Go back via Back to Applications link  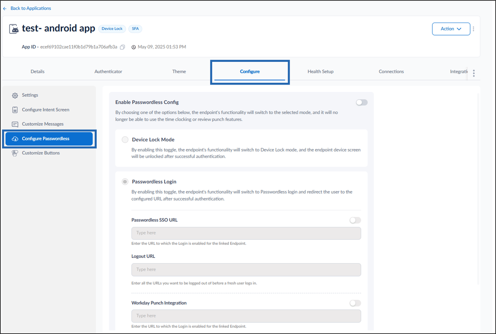tap(30, 8)
